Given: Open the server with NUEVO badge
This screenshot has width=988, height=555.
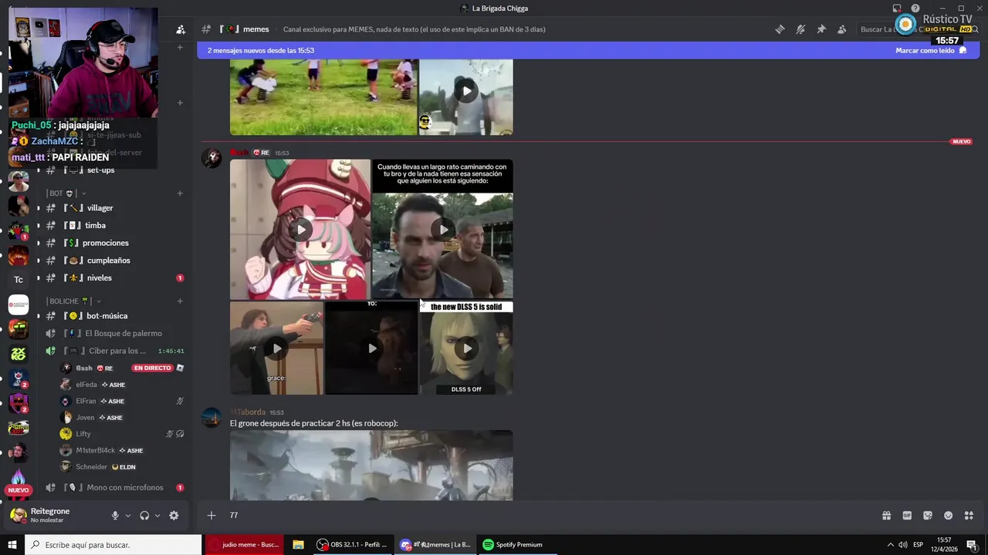Looking at the screenshot, I should pos(19,479).
